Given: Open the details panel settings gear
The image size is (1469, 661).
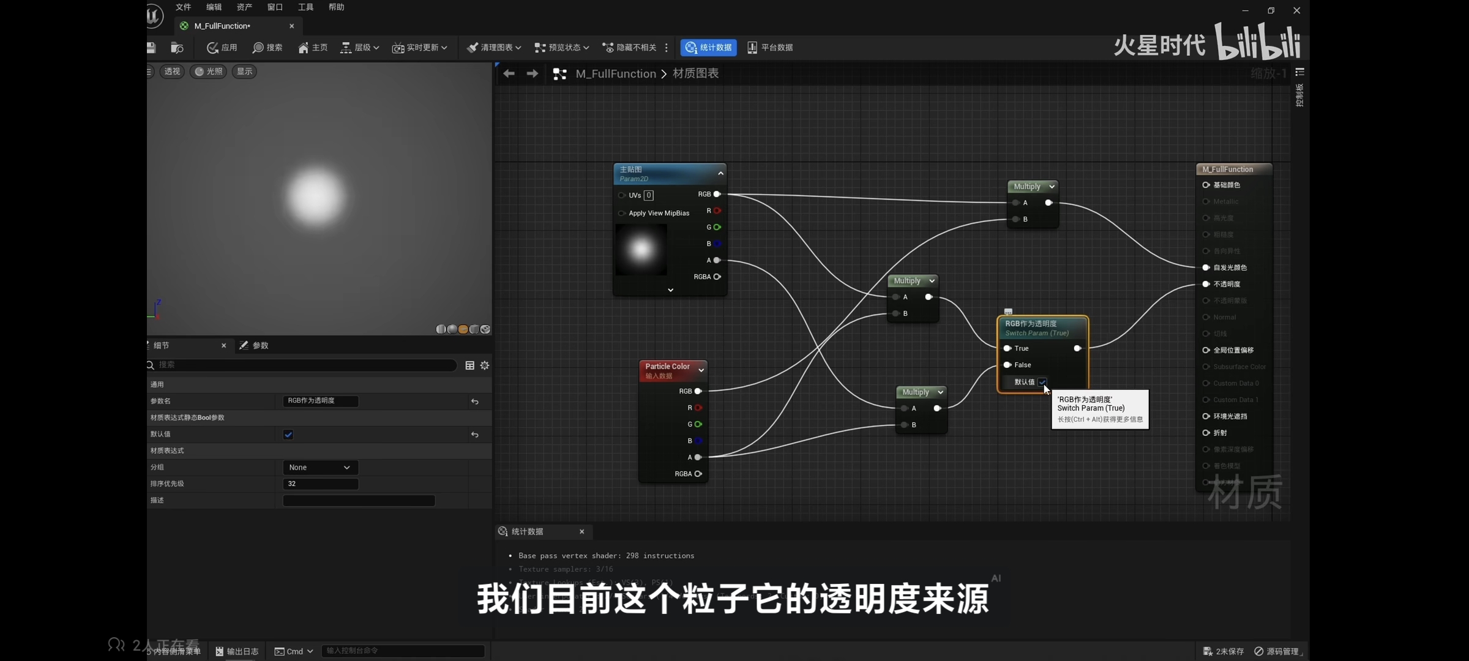Looking at the screenshot, I should coord(485,365).
